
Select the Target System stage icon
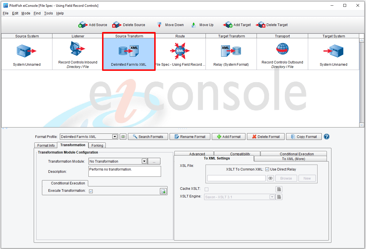point(333,51)
